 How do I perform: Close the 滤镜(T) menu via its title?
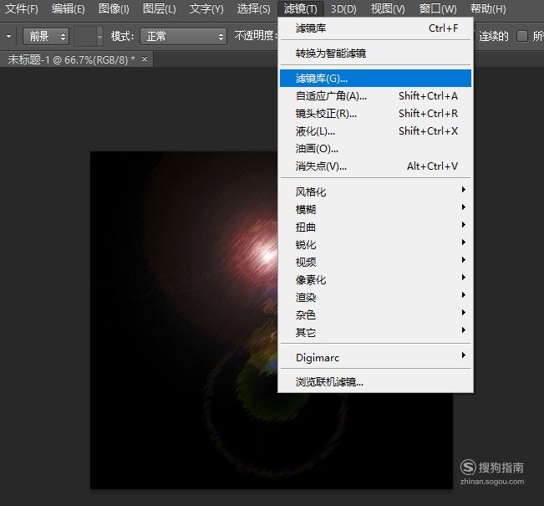301,8
